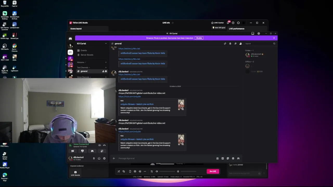Adjust the speaker volume slider
This screenshot has width=333, height=187.
click(167, 171)
